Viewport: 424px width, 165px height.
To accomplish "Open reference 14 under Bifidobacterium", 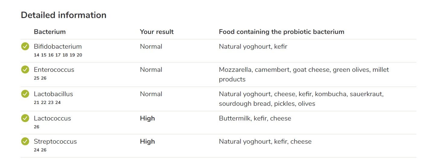I will coord(37,55).
